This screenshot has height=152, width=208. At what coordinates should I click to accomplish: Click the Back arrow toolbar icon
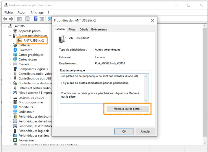tap(5, 19)
